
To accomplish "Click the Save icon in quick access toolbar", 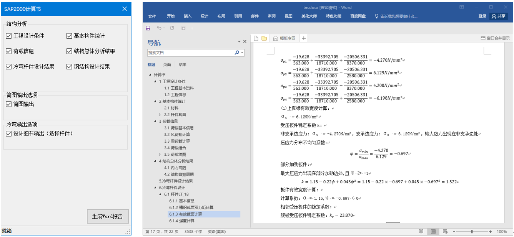I will (x=148, y=28).
